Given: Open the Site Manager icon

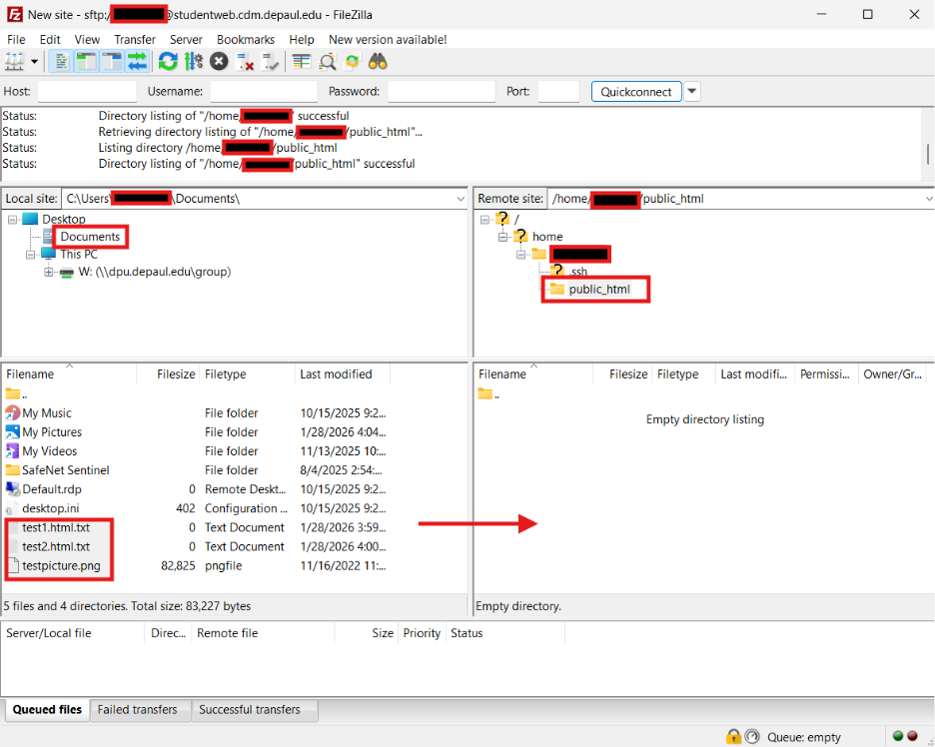Looking at the screenshot, I should coord(14,62).
